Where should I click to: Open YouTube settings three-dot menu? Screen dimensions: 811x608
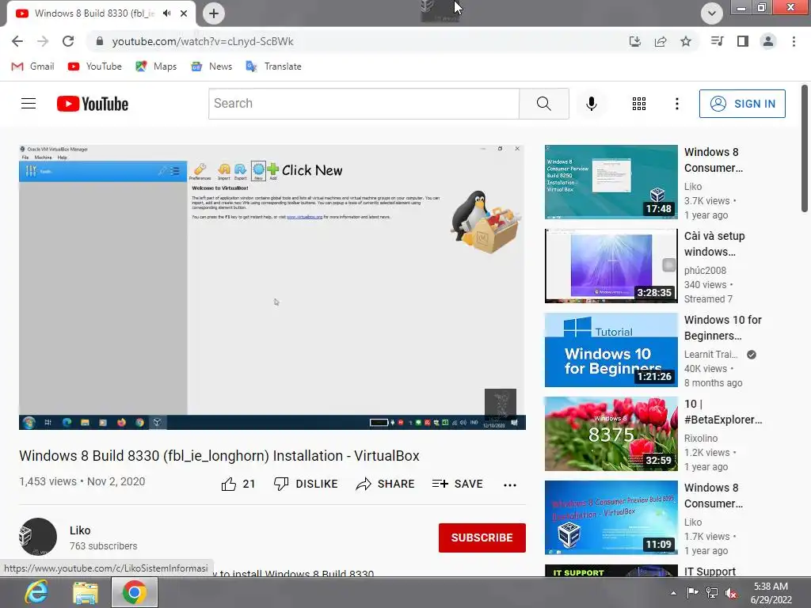[676, 104]
